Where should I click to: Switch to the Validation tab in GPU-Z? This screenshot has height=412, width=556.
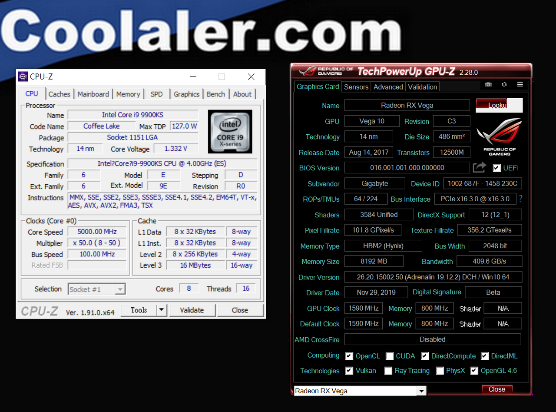(422, 87)
